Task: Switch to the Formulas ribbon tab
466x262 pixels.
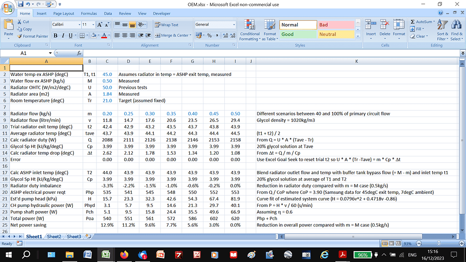Action: [x=89, y=14]
